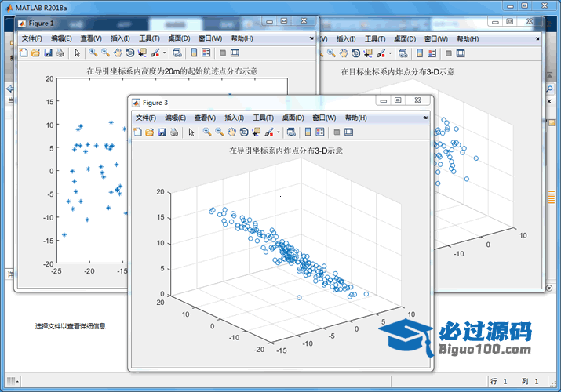The height and width of the screenshot is (392, 561).
Task: Open brush color dropdown in Figure 1 toolbar
Action: [x=164, y=53]
